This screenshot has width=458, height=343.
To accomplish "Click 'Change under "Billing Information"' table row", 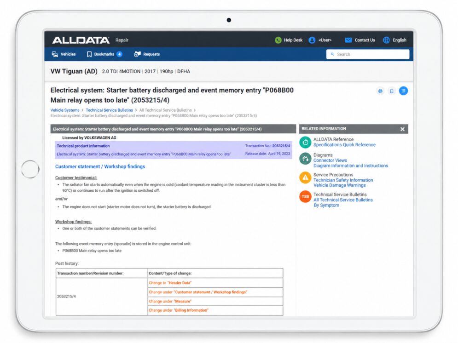I will (x=215, y=310).
